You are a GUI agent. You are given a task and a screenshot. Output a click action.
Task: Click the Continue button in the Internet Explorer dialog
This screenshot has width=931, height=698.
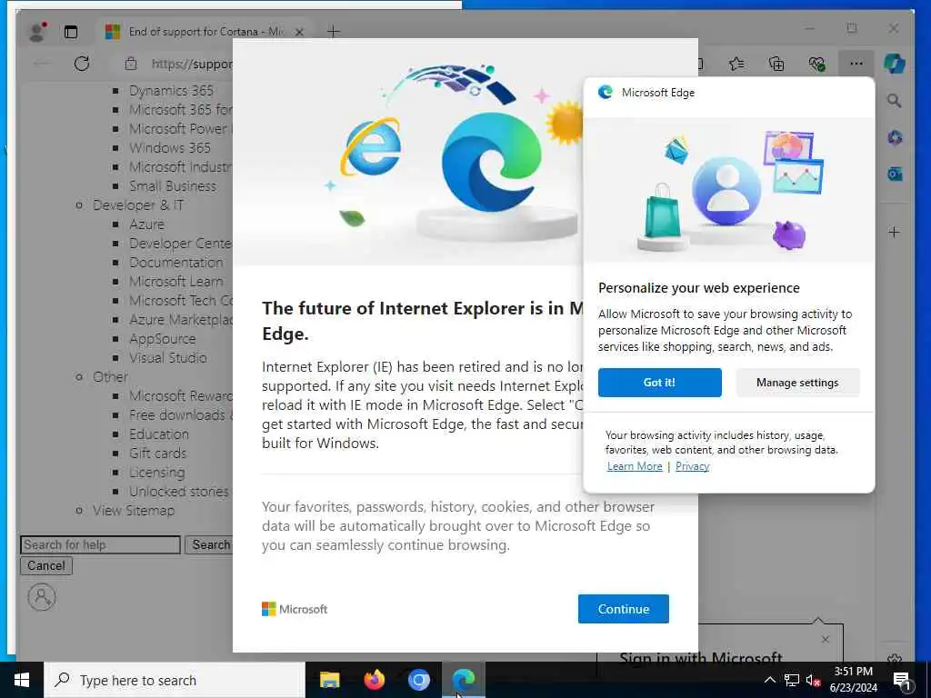tap(623, 608)
